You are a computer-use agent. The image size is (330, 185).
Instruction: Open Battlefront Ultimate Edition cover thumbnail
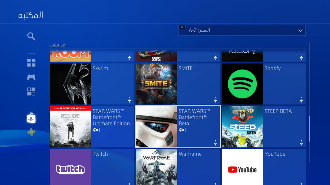(71, 127)
